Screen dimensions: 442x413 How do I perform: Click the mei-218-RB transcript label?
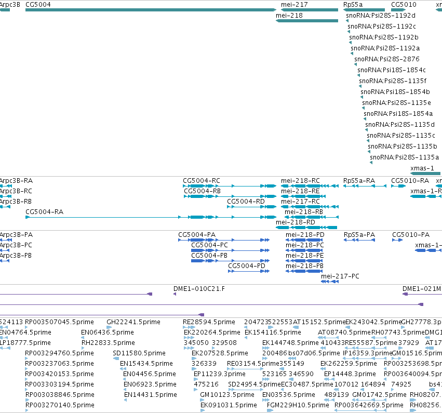(304, 212)
